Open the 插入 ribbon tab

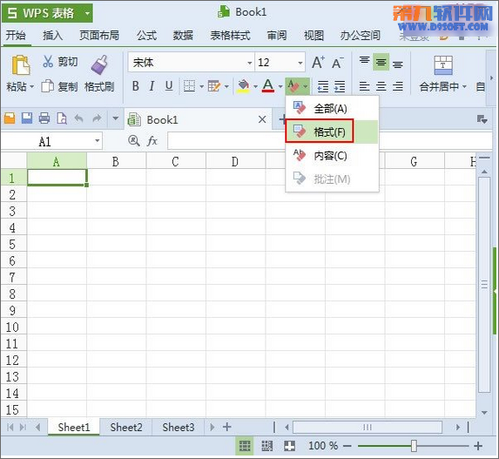tap(53, 35)
